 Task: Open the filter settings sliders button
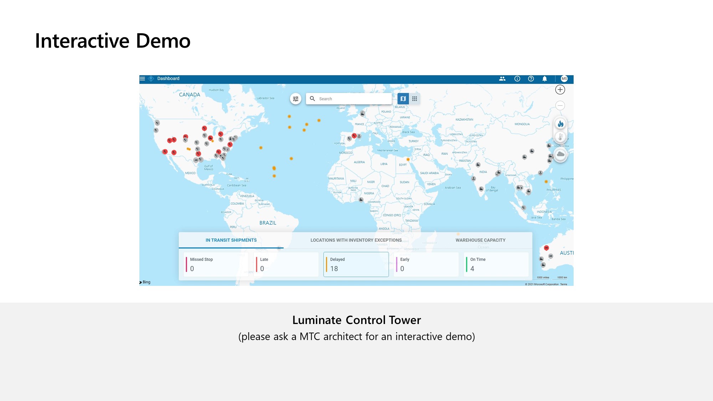(x=296, y=99)
